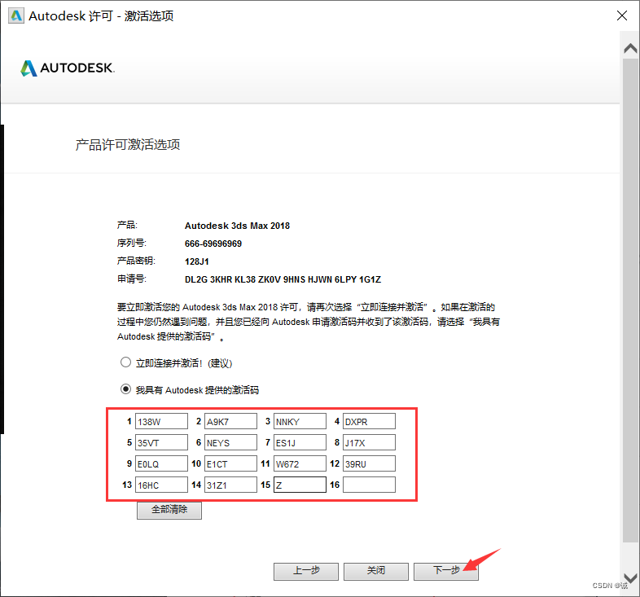Click the empty activation code field 16
This screenshot has width=640, height=597.
click(369, 485)
